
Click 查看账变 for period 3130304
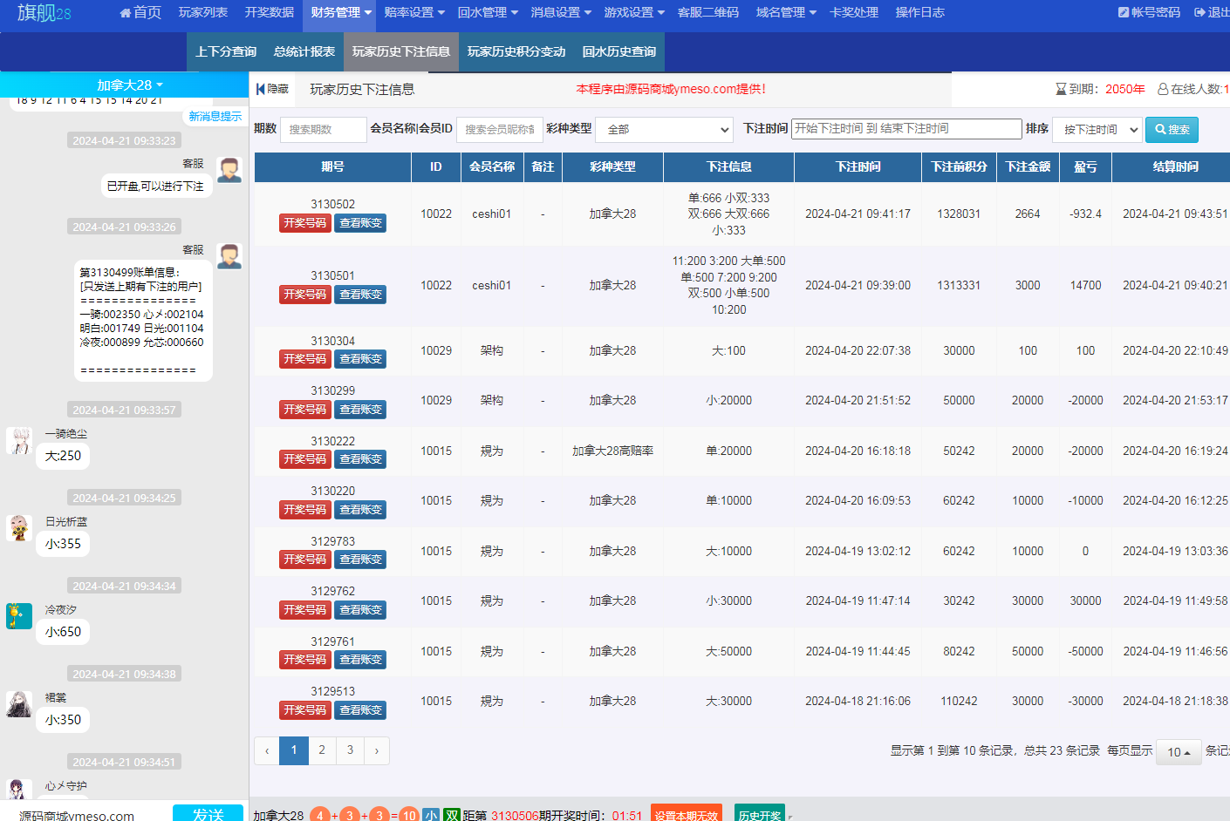pos(360,359)
